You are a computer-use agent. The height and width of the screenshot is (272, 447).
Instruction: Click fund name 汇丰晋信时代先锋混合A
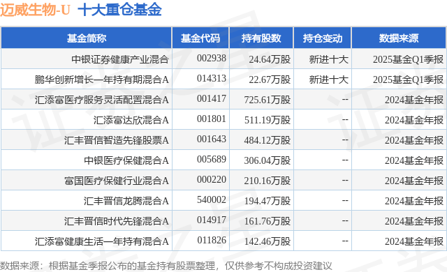tap(117, 221)
